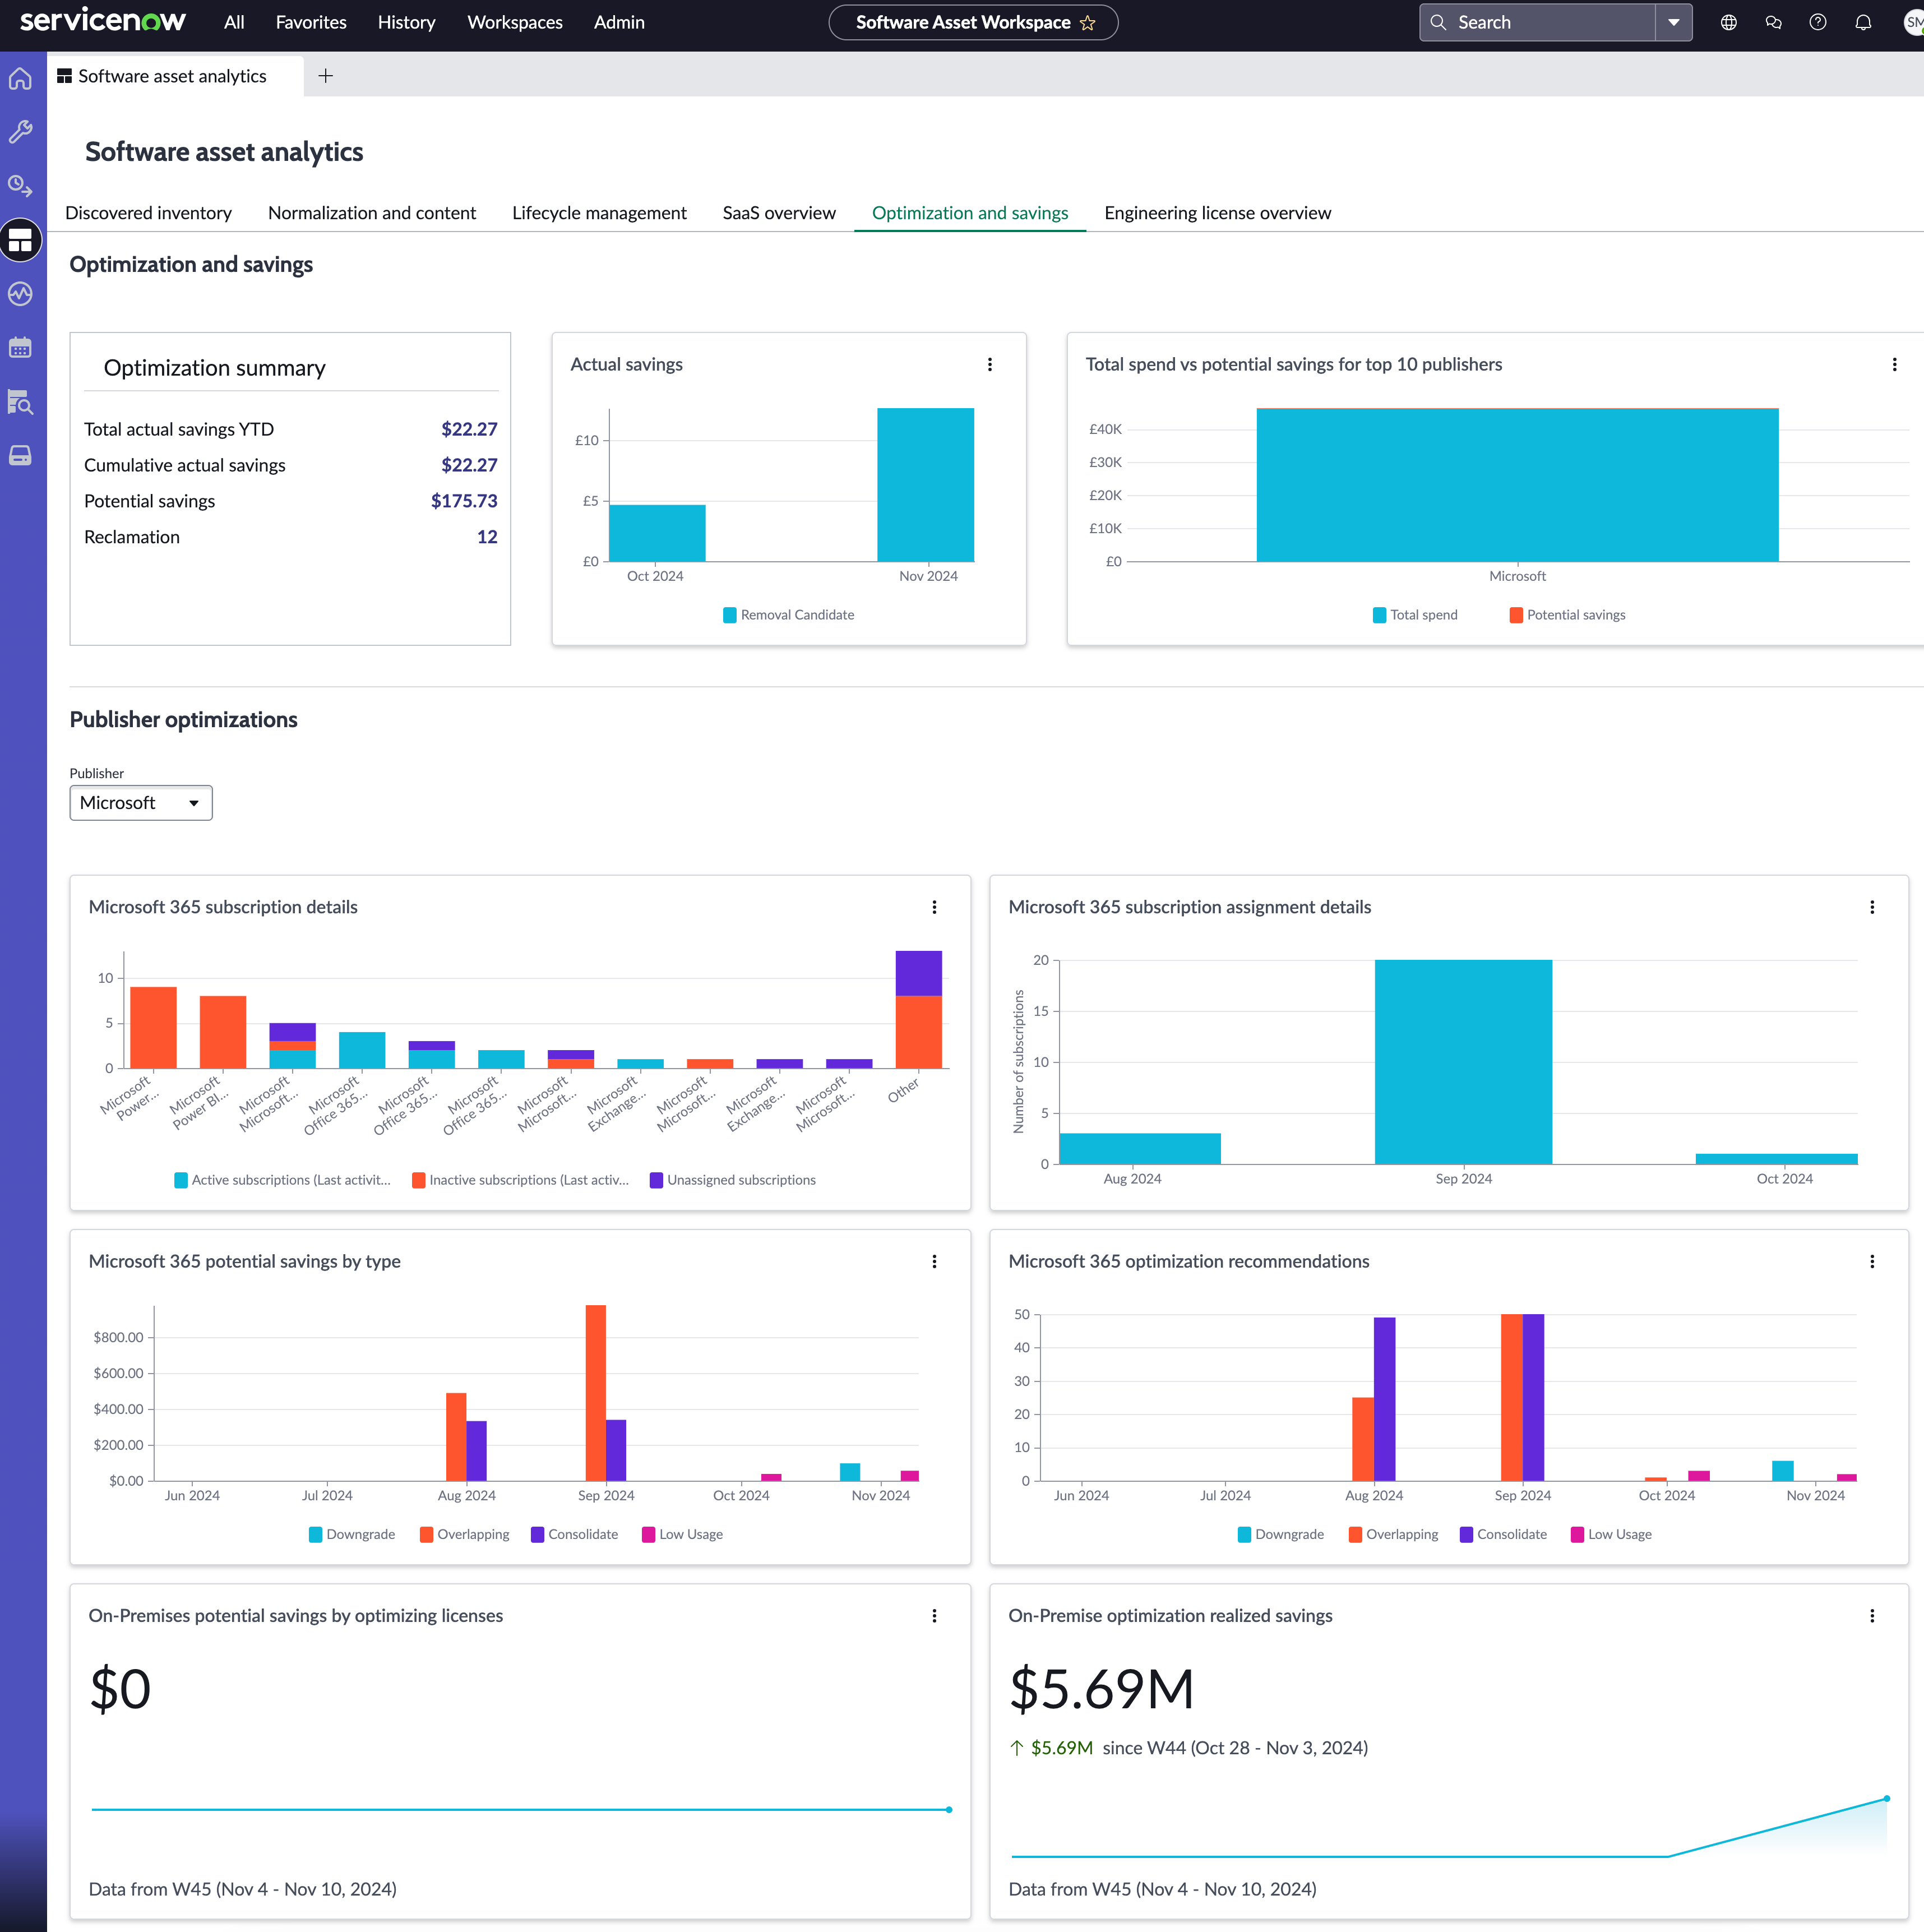Switch to Normalization and content tab
Image resolution: width=1924 pixels, height=1932 pixels.
pyautogui.click(x=372, y=213)
